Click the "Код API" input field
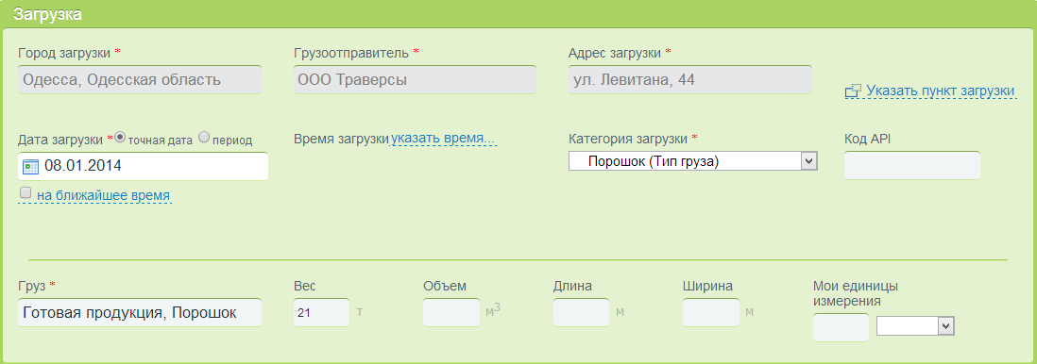1037x364 pixels. coord(912,165)
